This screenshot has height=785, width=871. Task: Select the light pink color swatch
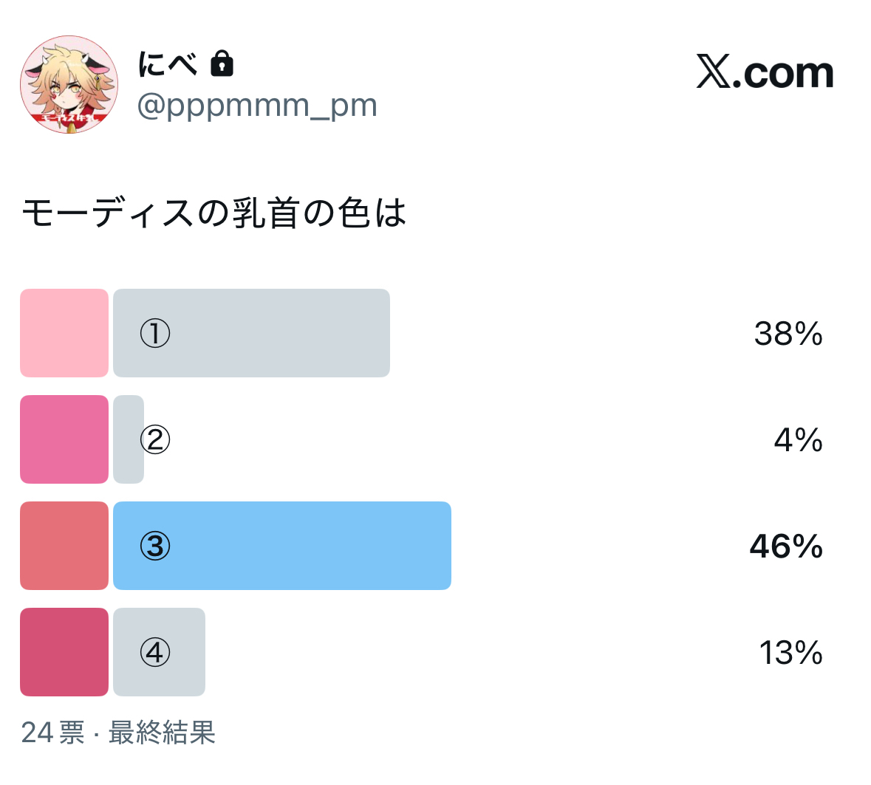[x=64, y=333]
